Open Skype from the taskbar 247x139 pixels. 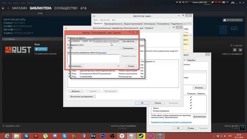pos(64,136)
